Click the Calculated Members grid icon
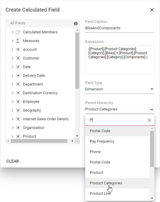The image size is (160, 202). pyautogui.click(x=18, y=32)
